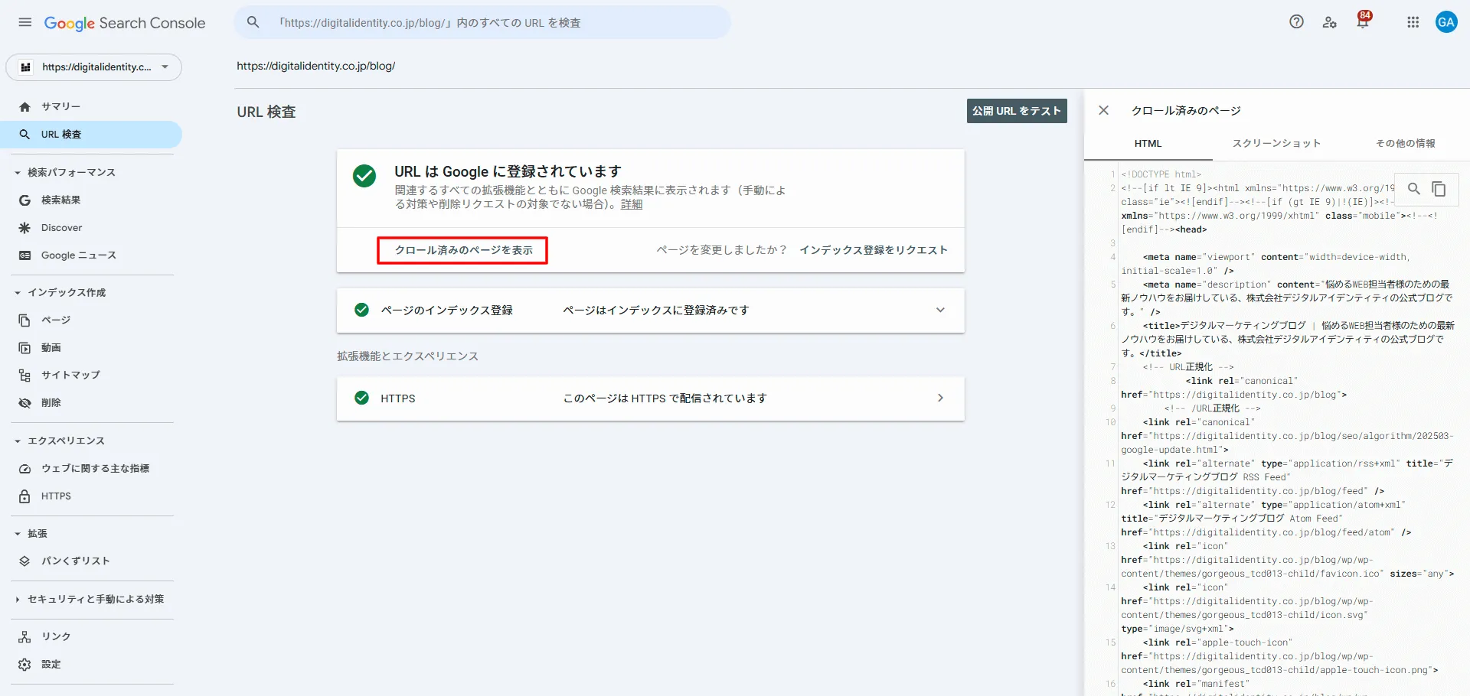Image resolution: width=1470 pixels, height=696 pixels.
Task: Click クロール済みのページを表示
Action: 463,250
